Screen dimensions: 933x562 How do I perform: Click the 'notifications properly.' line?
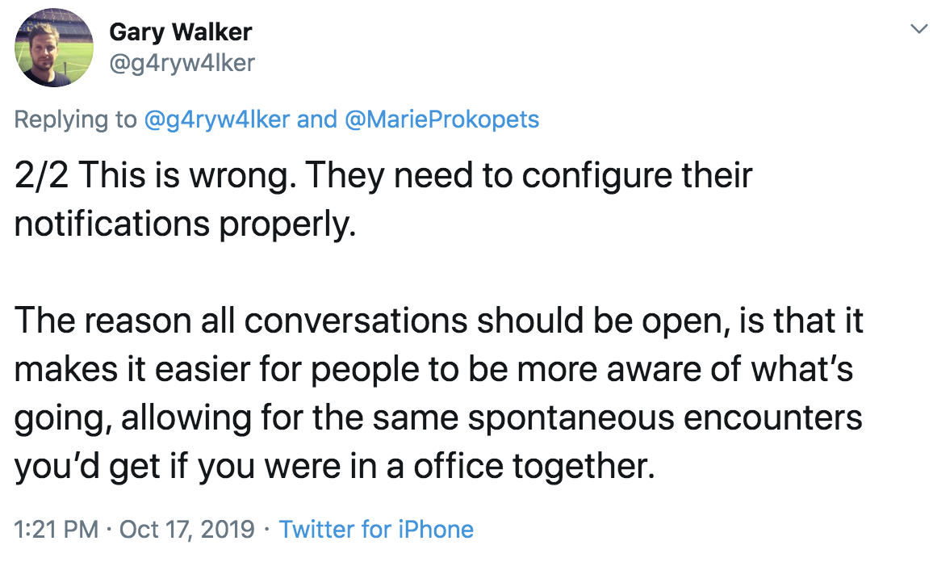point(185,225)
